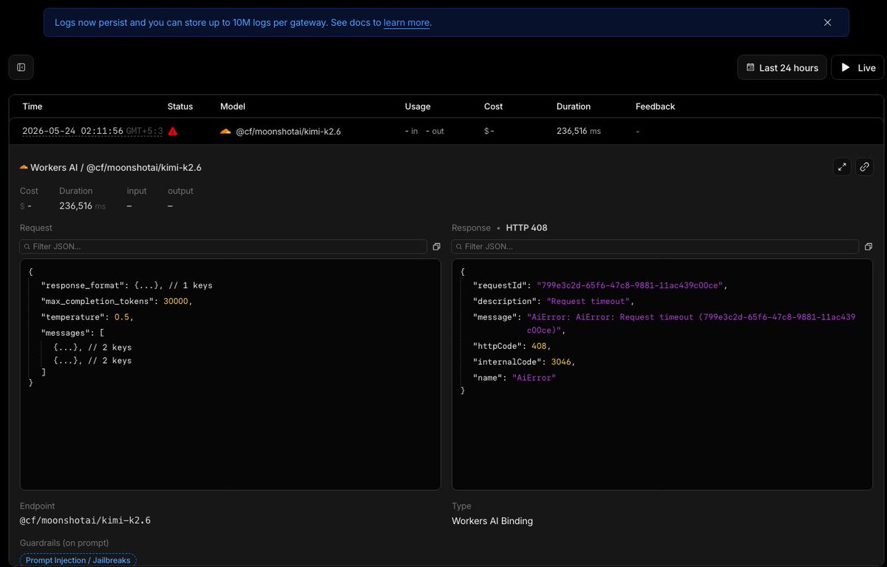This screenshot has height=567, width=887.
Task: Copy the Response JSON body
Action: [869, 246]
